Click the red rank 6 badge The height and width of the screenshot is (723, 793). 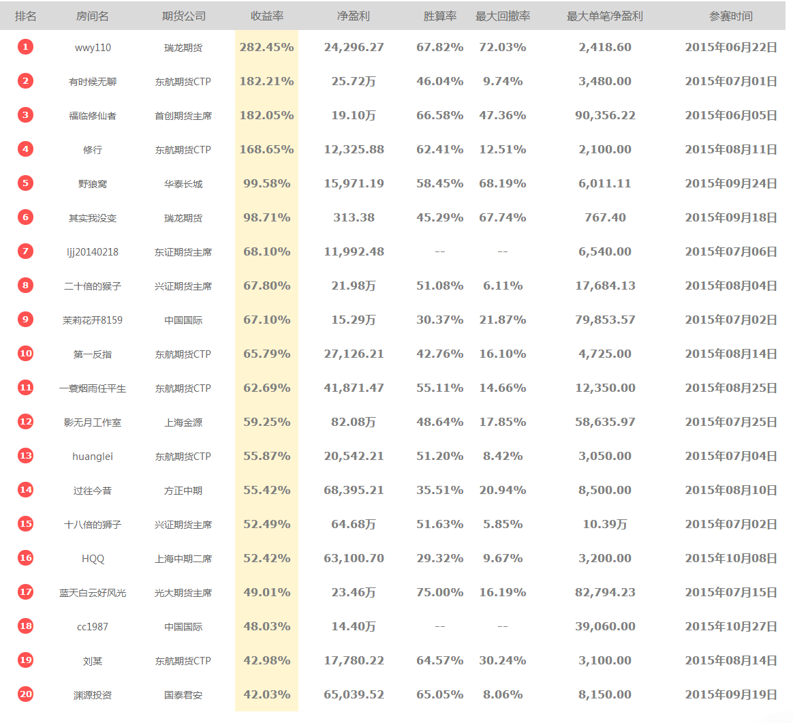pyautogui.click(x=25, y=217)
